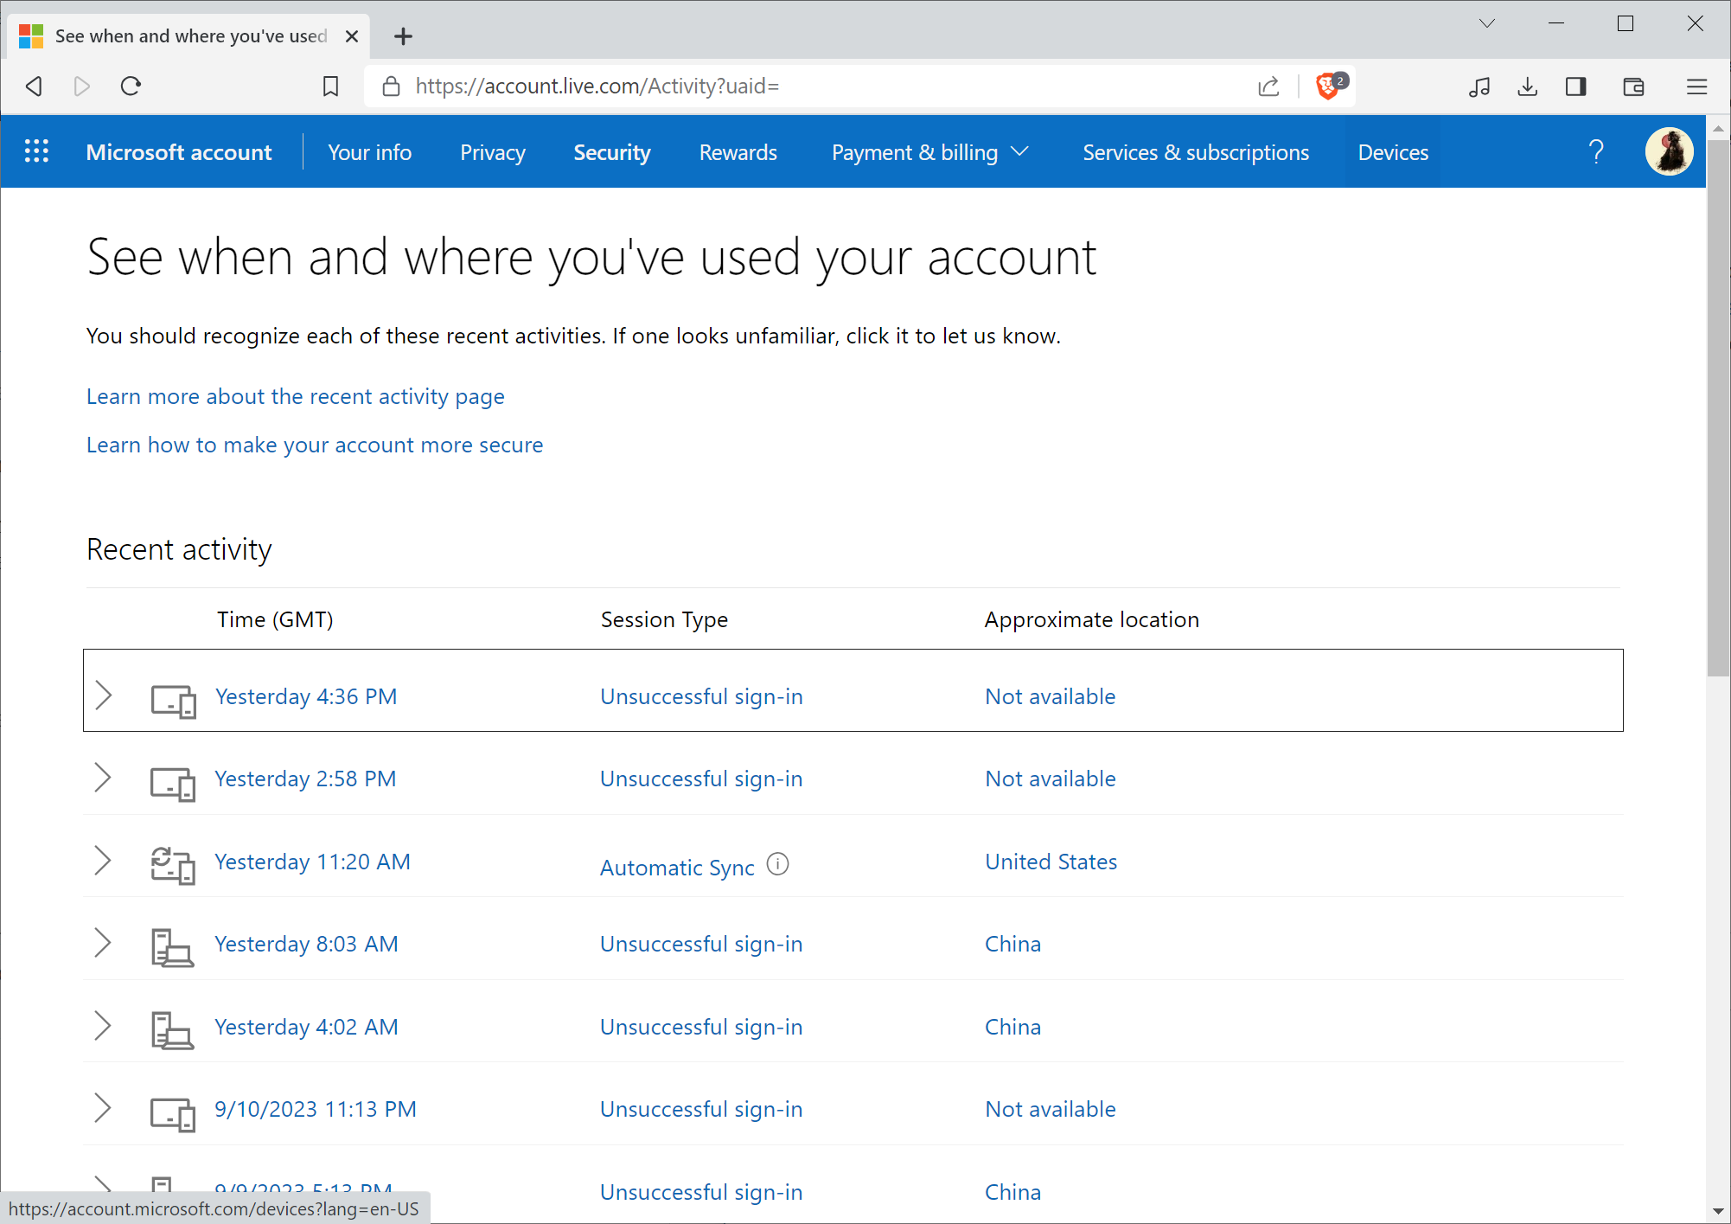Viewport: 1731px width, 1224px height.
Task: Open the account profile avatar
Action: coord(1669,151)
